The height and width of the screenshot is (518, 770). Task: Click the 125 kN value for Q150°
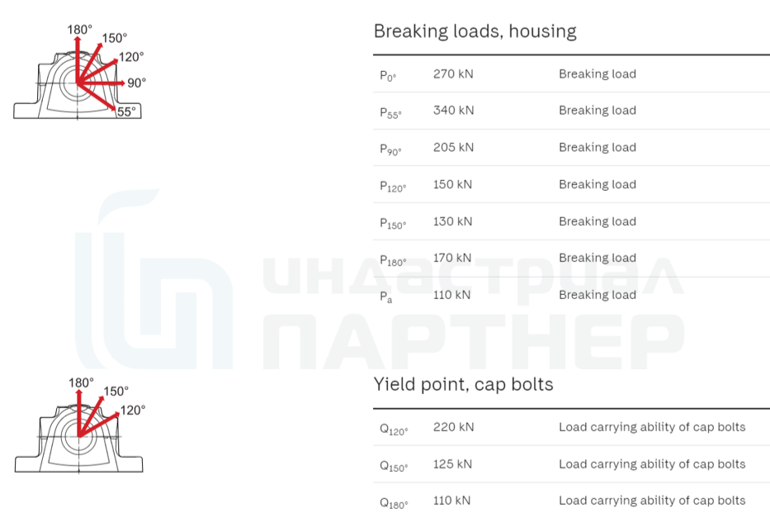(452, 464)
